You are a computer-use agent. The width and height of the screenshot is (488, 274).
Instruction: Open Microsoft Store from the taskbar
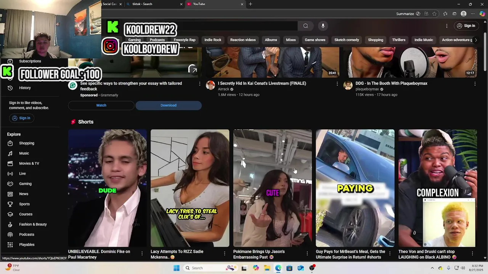pyautogui.click(x=289, y=268)
